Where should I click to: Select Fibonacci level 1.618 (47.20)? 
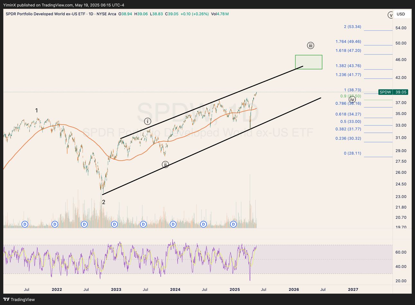point(348,51)
